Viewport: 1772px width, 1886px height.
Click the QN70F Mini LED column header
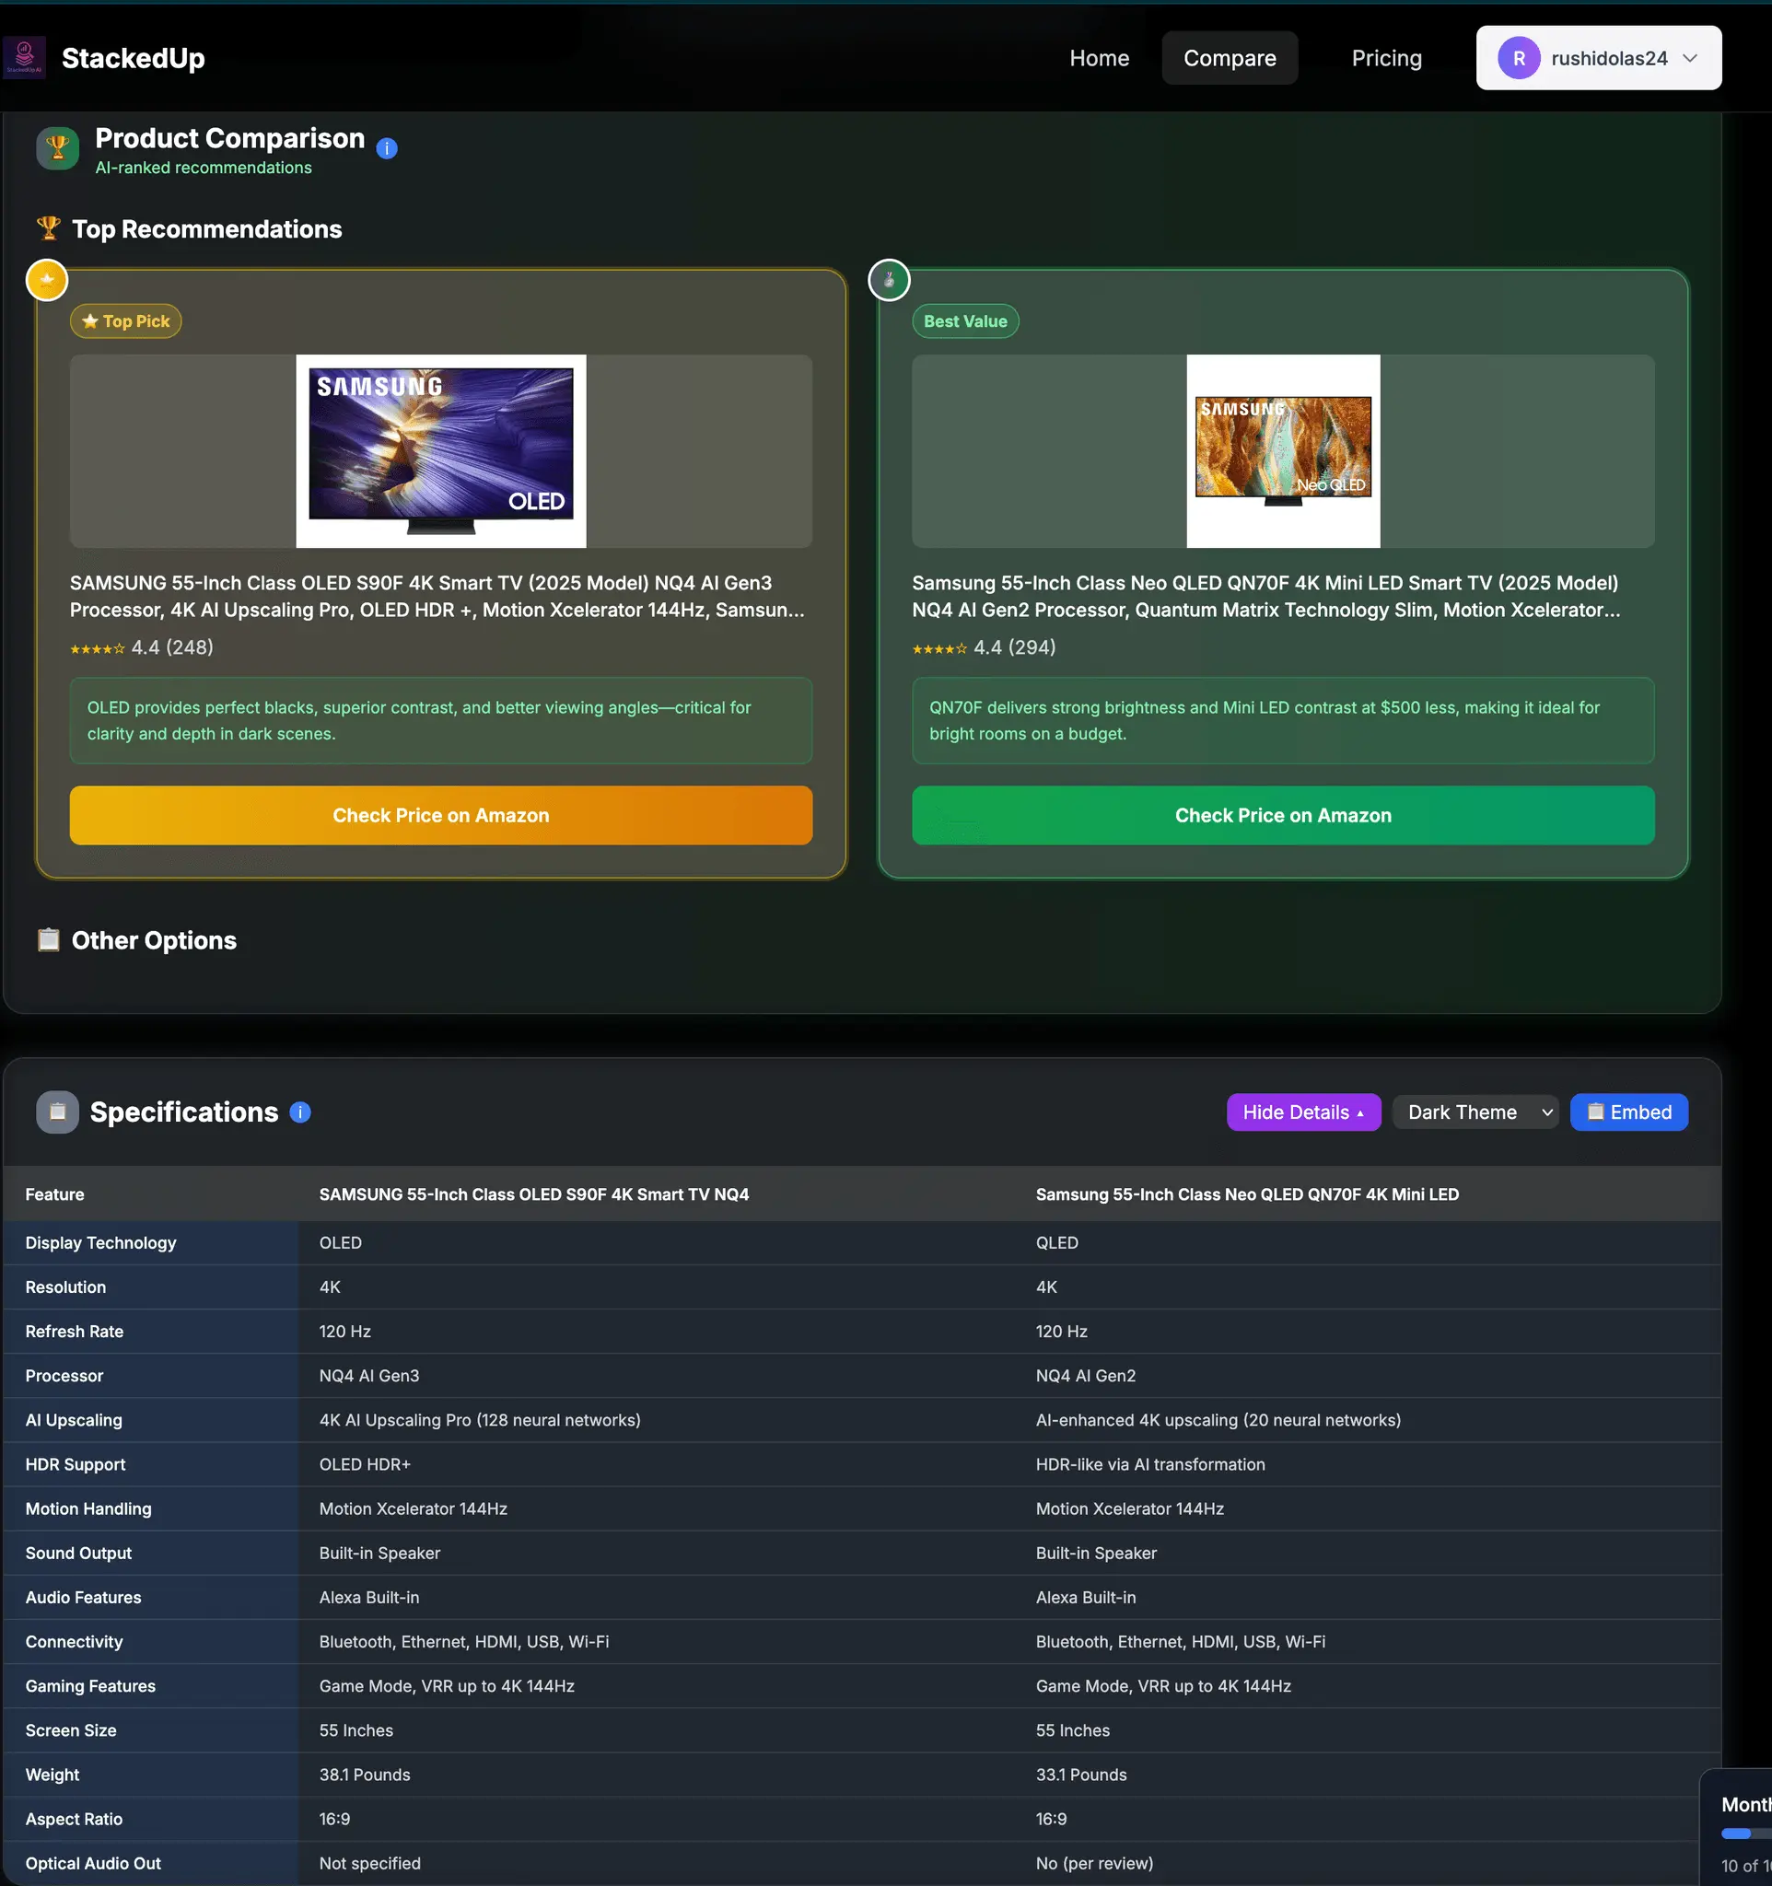pos(1247,1194)
